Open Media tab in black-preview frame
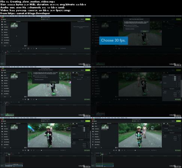 click(4, 22)
